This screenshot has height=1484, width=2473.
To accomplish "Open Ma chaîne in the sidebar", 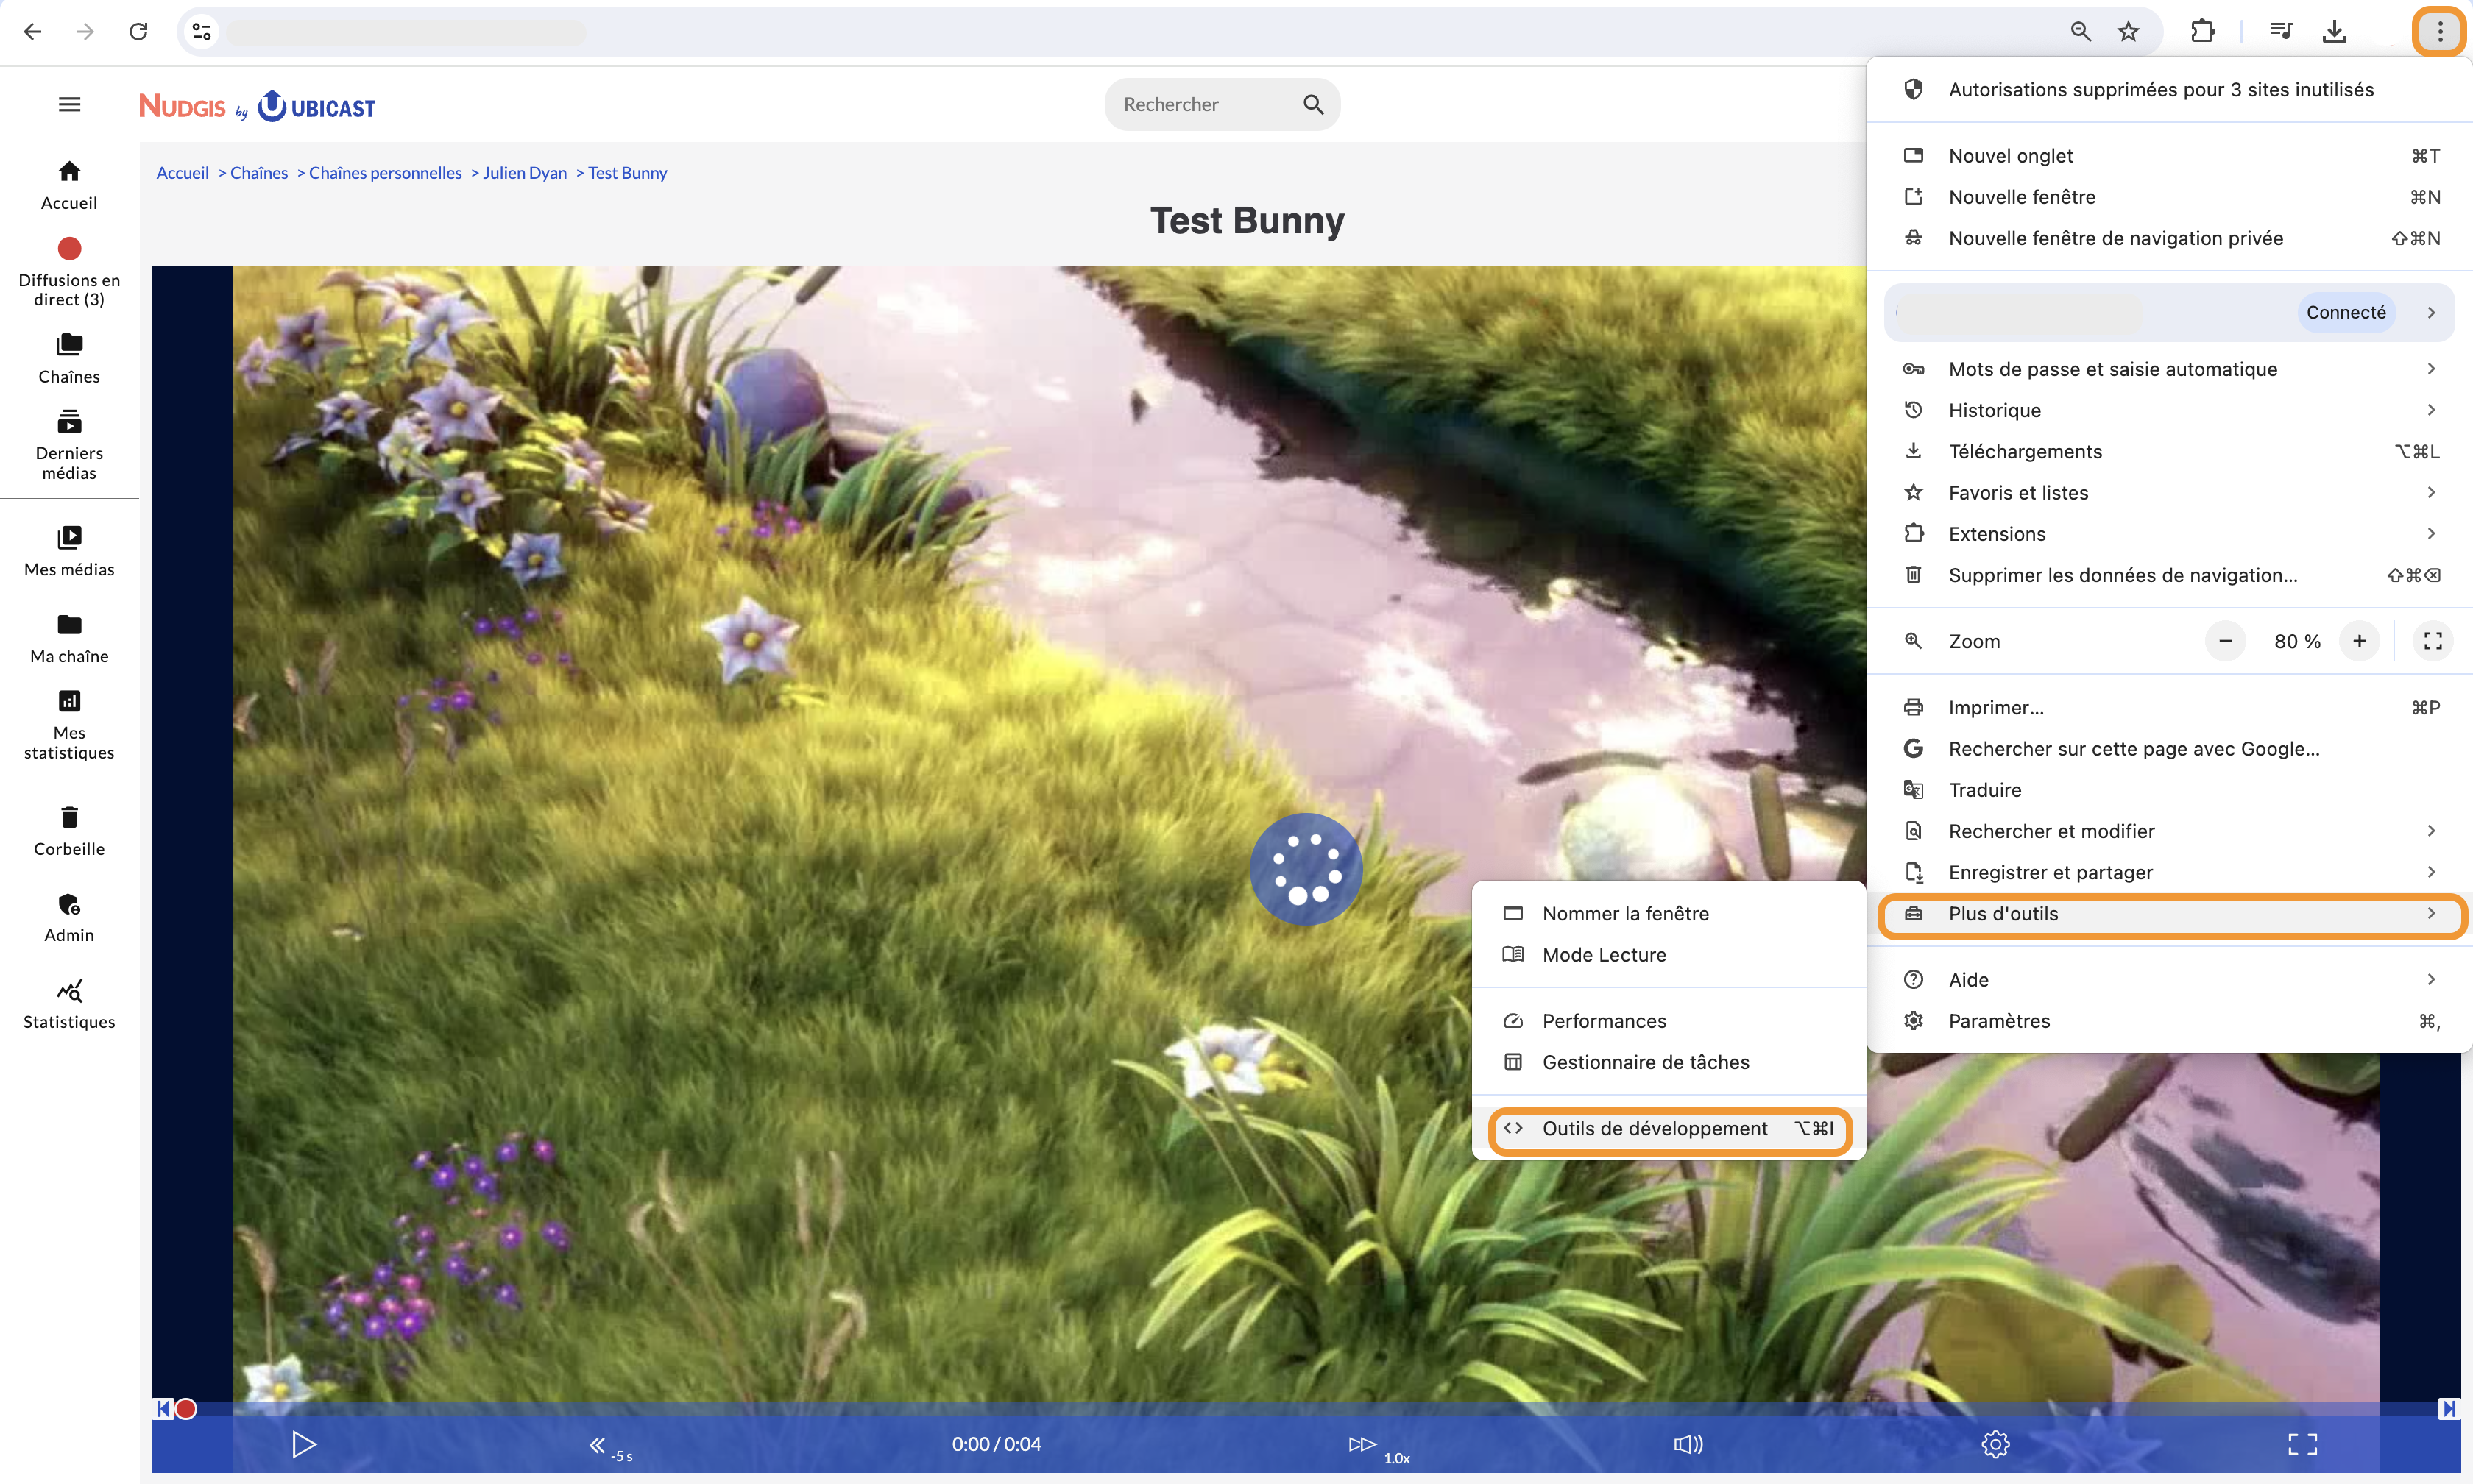I will pos(69,639).
